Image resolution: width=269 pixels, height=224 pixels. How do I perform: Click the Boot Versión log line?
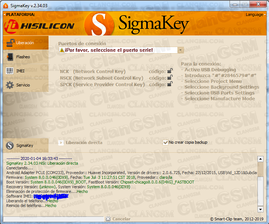pos(100,182)
